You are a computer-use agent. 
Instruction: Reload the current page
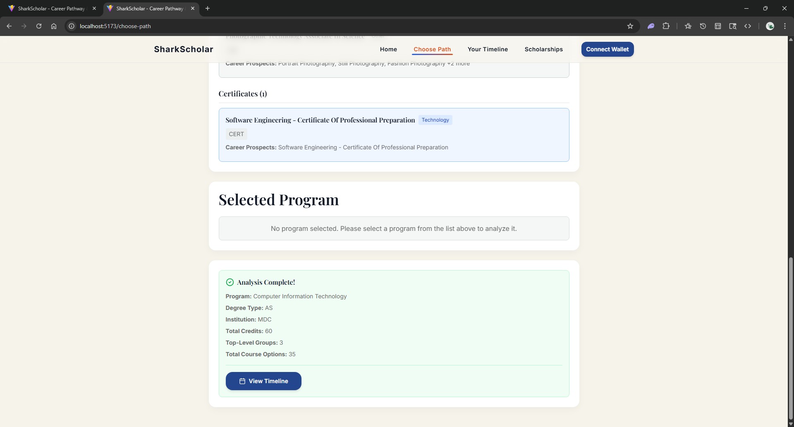(39, 26)
